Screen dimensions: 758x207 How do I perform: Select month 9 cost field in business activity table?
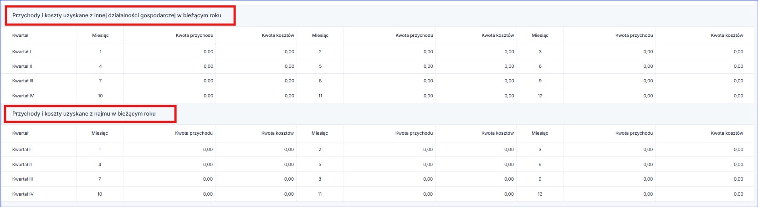point(738,81)
